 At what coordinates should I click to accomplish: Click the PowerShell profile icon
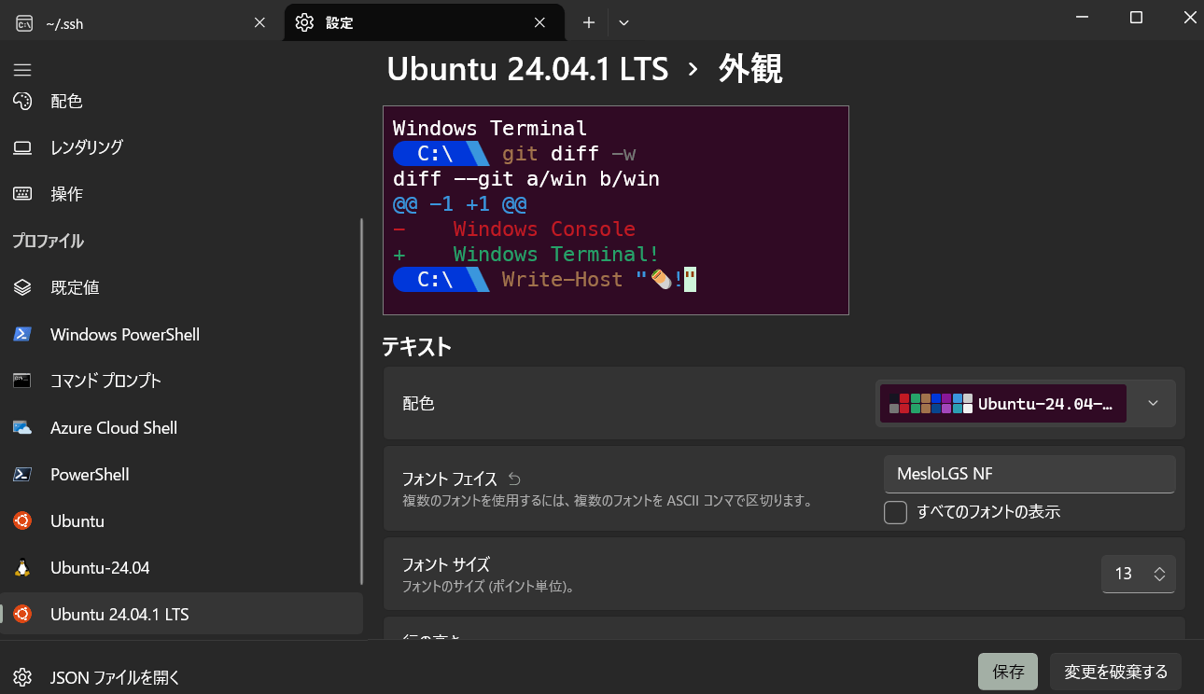(x=22, y=474)
